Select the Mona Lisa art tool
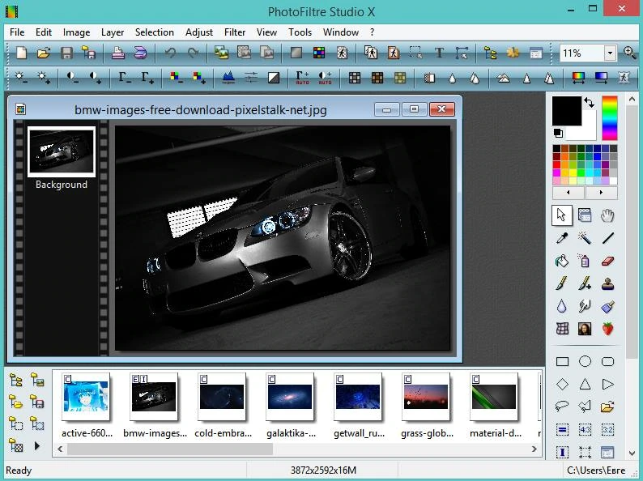Screen dimensions: 643x481 [x=585, y=329]
